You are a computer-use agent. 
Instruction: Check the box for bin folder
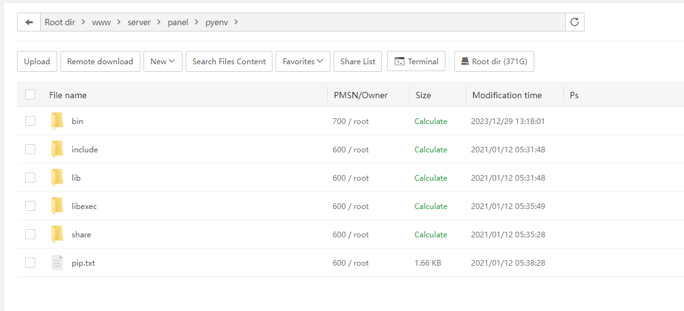[x=30, y=121]
